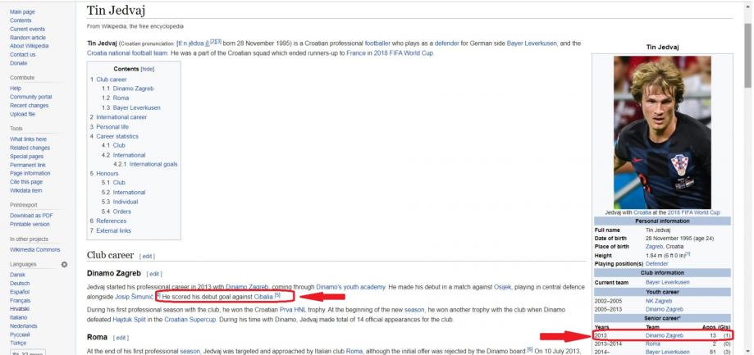
Task: Switch to Deutsch language version
Action: 19,284
